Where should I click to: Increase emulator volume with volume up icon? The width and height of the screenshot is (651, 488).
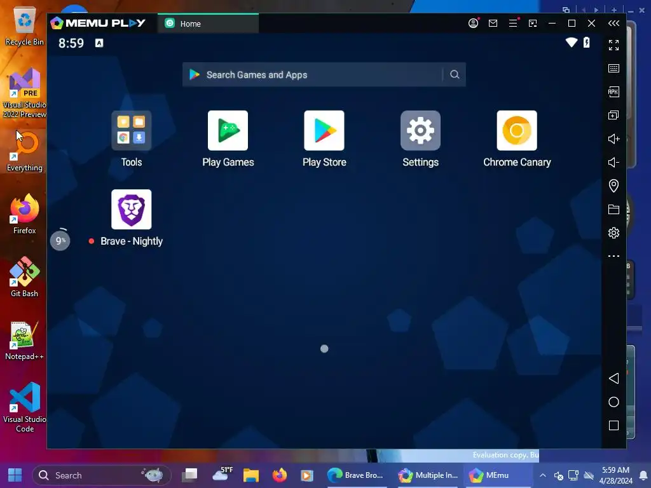(613, 139)
